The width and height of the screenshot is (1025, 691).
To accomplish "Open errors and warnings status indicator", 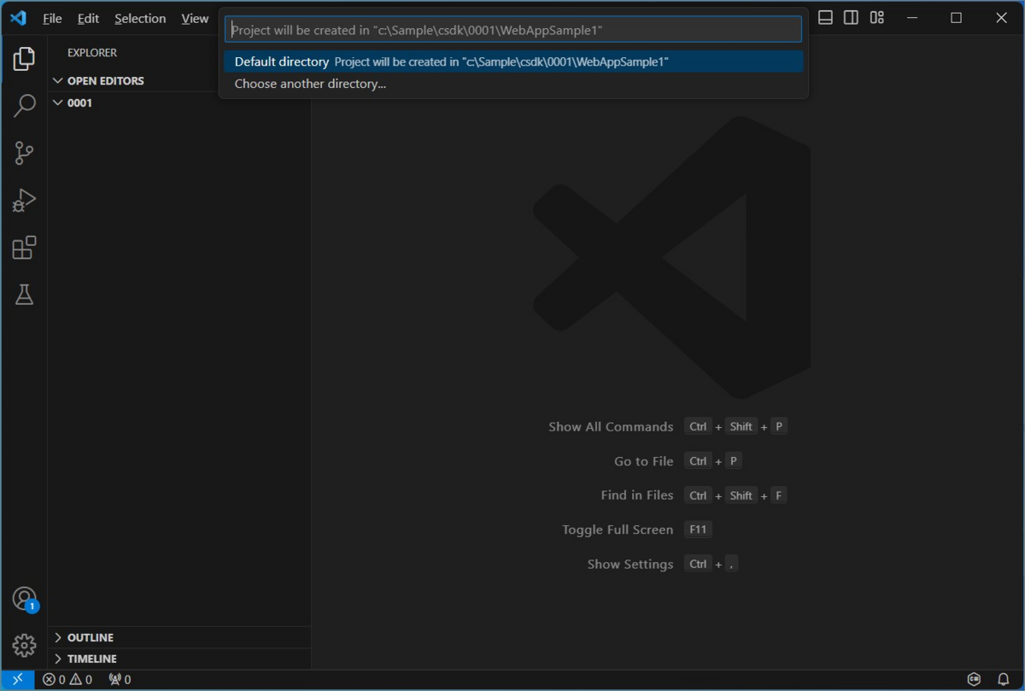I will 67,680.
